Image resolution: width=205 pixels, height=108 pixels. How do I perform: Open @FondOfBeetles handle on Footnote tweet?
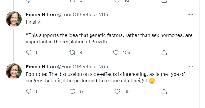click(76, 67)
